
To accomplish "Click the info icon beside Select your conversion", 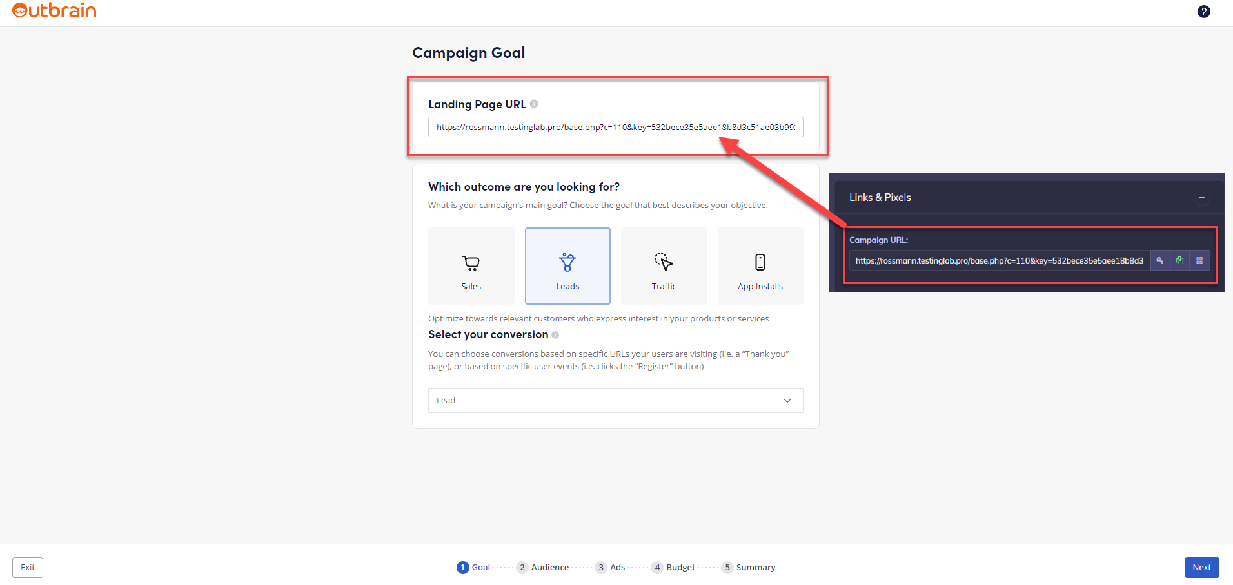I will (555, 334).
